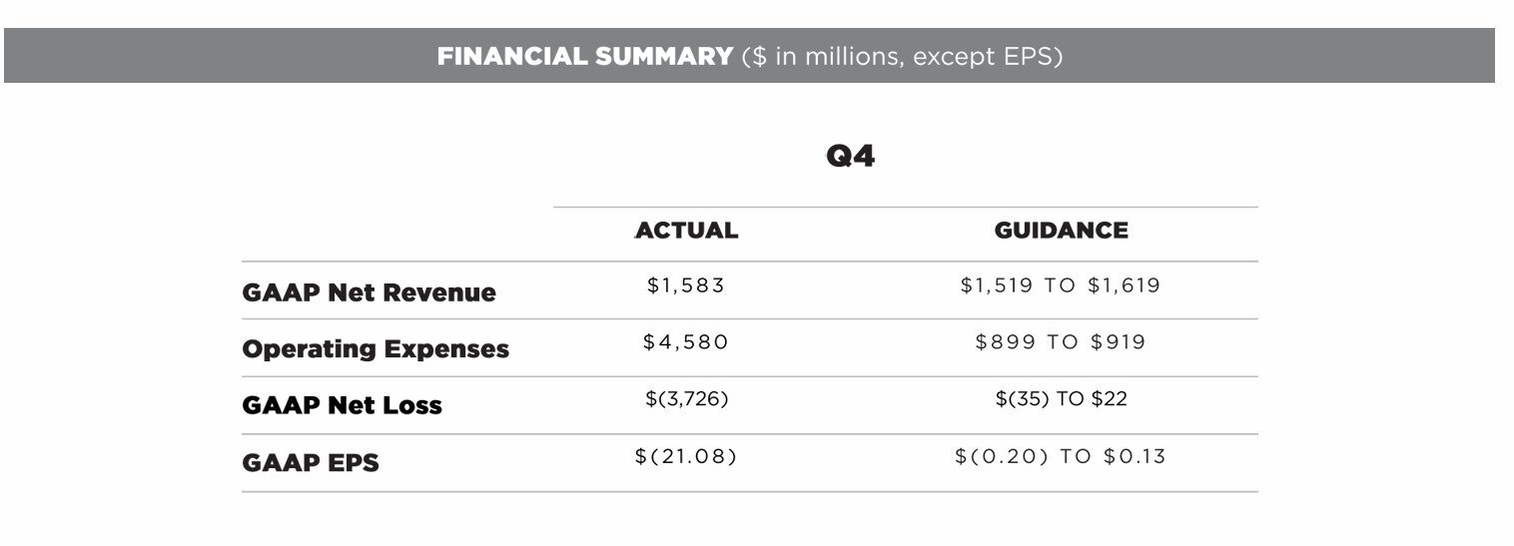Click the GAAP Net Revenue row label
This screenshot has width=1514, height=546.
(369, 292)
